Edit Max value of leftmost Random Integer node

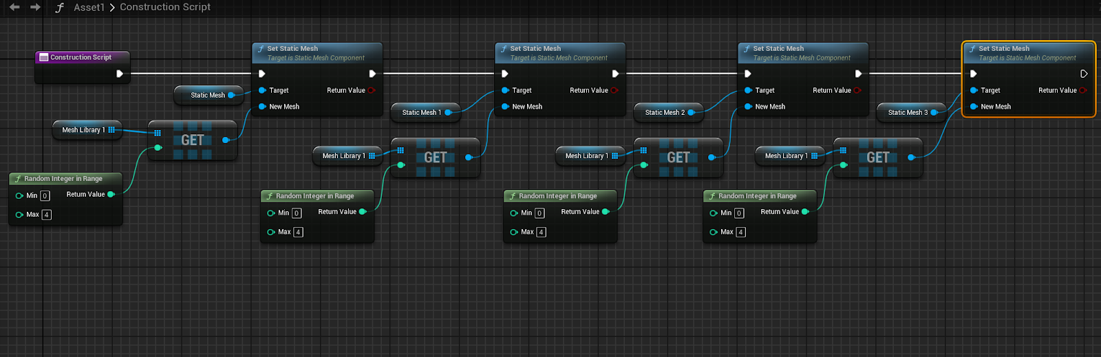coord(46,215)
